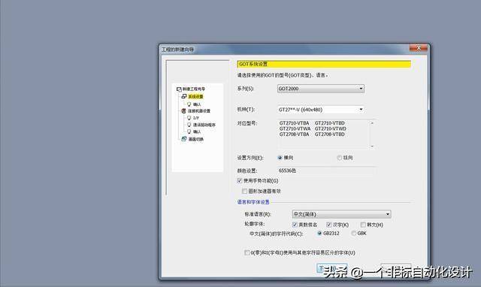Click the 连接机器设置 device icon
481x287 pixels.
pos(183,110)
